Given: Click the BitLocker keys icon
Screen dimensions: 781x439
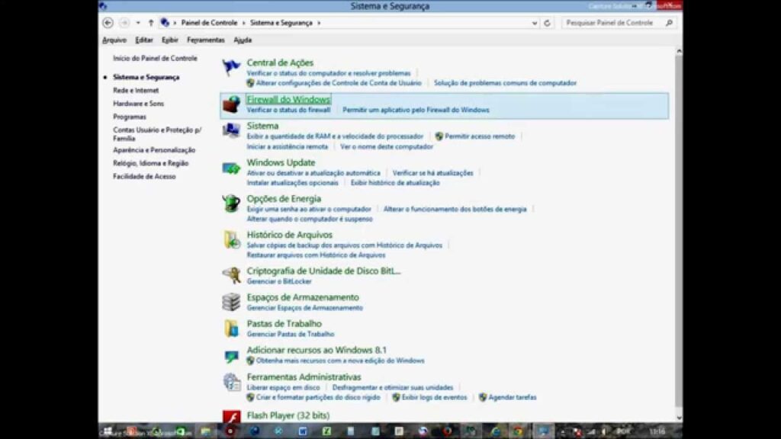Looking at the screenshot, I should pos(231,275).
